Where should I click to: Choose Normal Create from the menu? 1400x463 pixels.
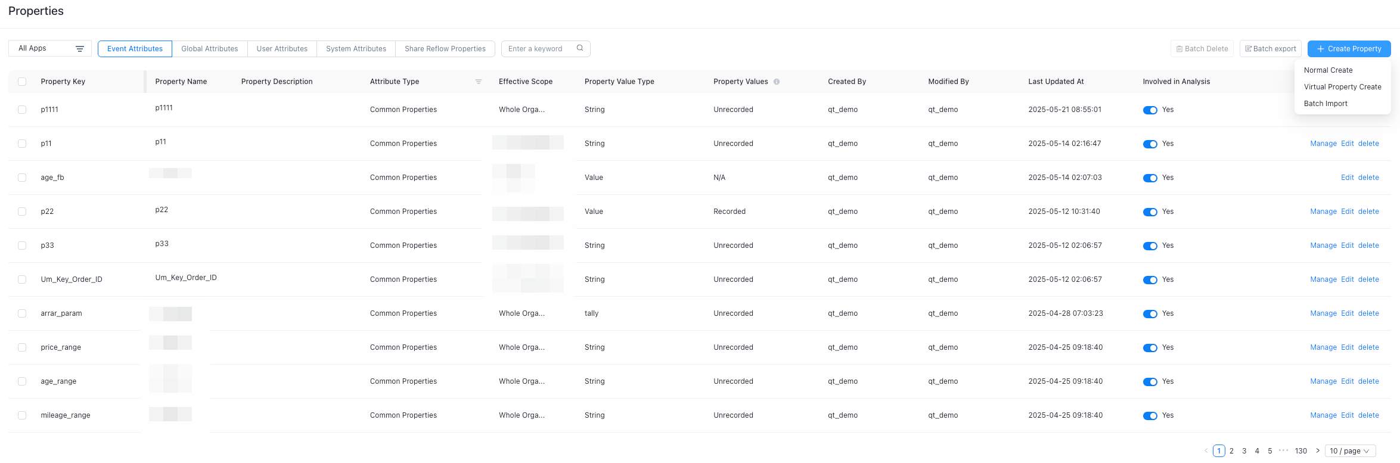coord(1342,70)
